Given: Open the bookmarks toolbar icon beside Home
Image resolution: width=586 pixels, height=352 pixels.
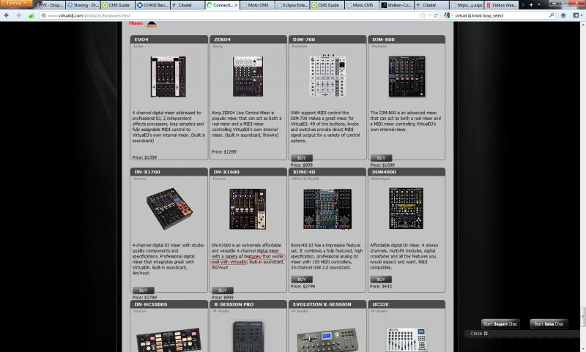Looking at the screenshot, I should coord(576,15).
